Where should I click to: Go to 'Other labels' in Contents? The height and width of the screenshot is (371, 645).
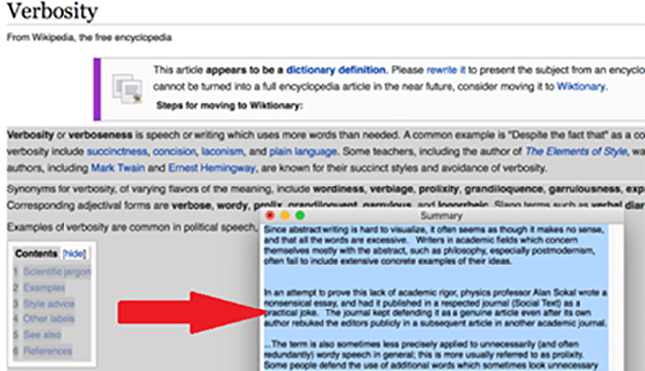pyautogui.click(x=49, y=319)
